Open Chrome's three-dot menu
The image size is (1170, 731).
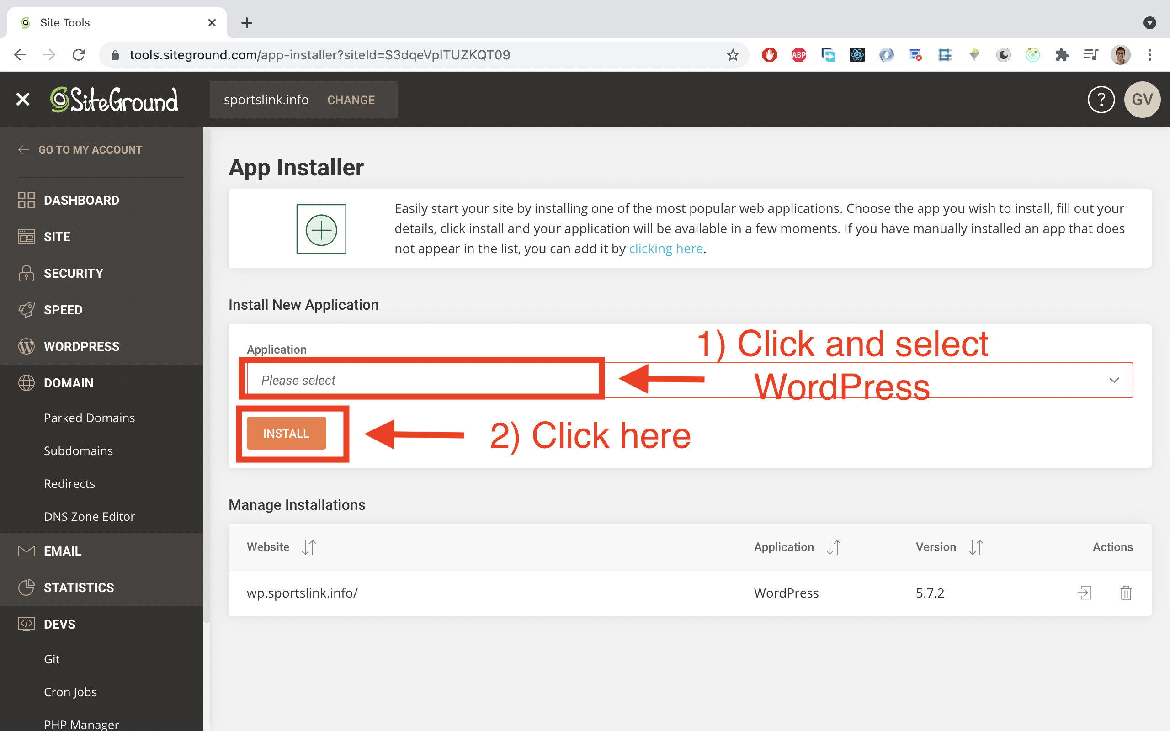click(x=1150, y=55)
